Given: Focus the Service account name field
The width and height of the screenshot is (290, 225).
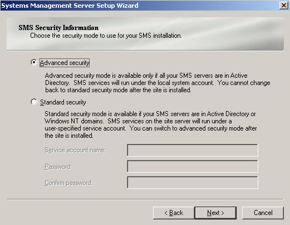Looking at the screenshot, I should pos(193,150).
